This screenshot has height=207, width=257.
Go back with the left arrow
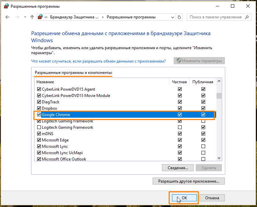point(7,17)
